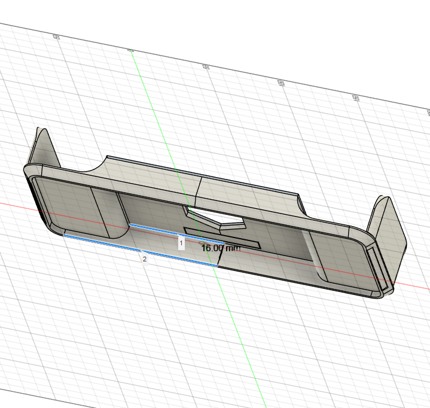Select the arrow-shaped cutout in the center
The height and width of the screenshot is (408, 430).
point(216,218)
